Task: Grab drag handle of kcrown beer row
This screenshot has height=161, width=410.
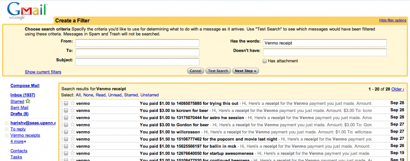Action: 62,110
